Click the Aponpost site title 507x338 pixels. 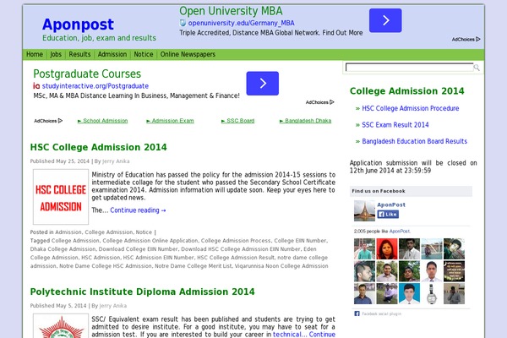(x=78, y=25)
